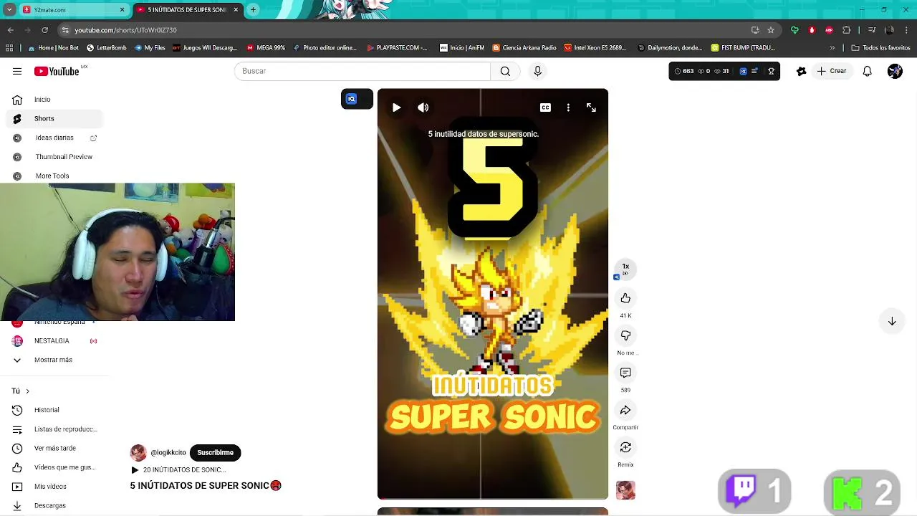Viewport: 917px width, 516px height.
Task: Open the tab search dropdown arrow
Action: point(9,10)
